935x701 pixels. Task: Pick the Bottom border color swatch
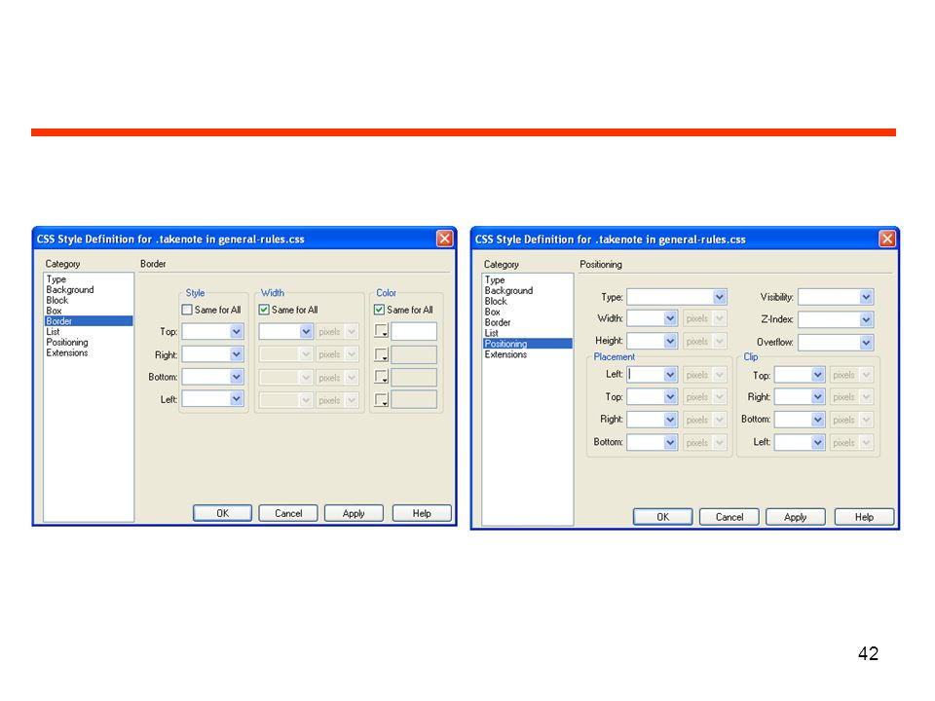tap(382, 377)
